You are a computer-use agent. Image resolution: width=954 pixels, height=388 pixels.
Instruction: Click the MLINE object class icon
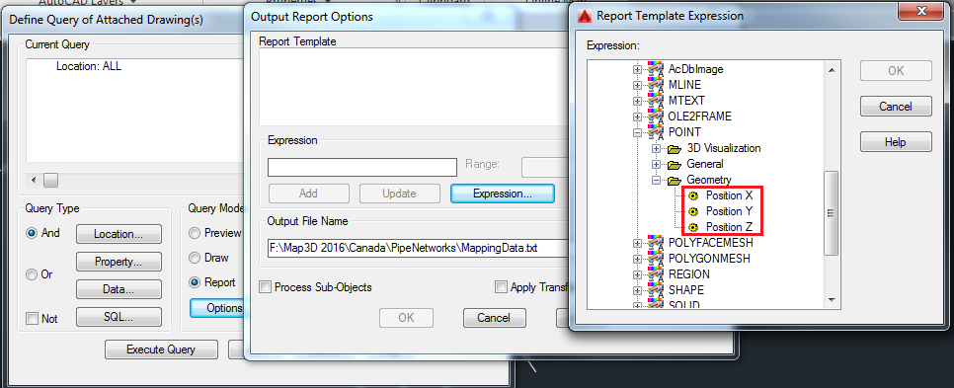(x=655, y=85)
